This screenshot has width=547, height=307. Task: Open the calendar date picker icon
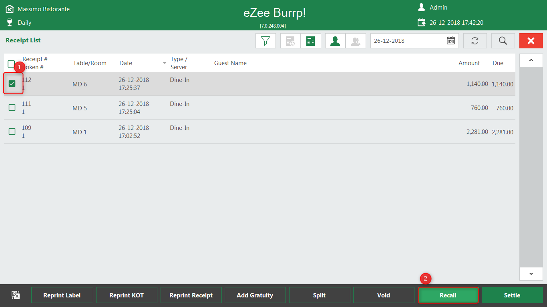[x=451, y=41]
